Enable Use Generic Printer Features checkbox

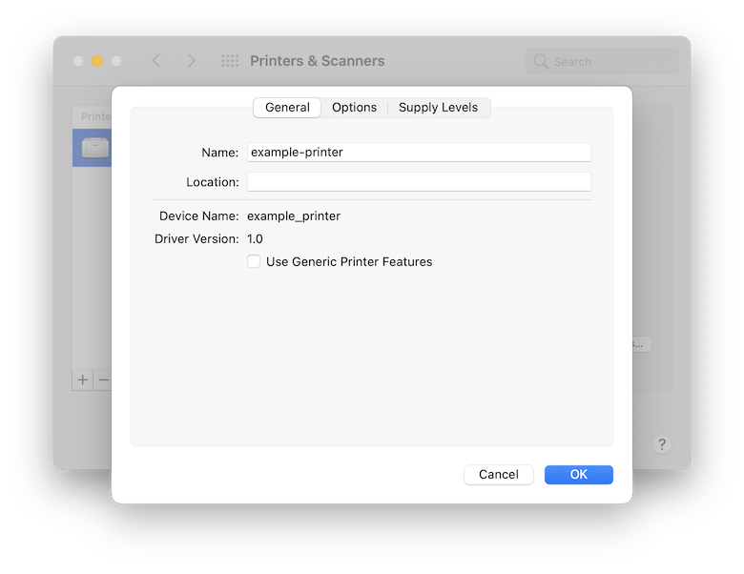254,261
